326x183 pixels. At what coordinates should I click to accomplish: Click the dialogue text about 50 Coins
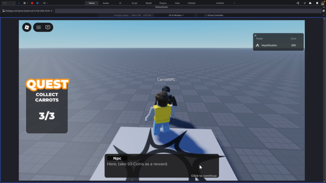(137, 164)
